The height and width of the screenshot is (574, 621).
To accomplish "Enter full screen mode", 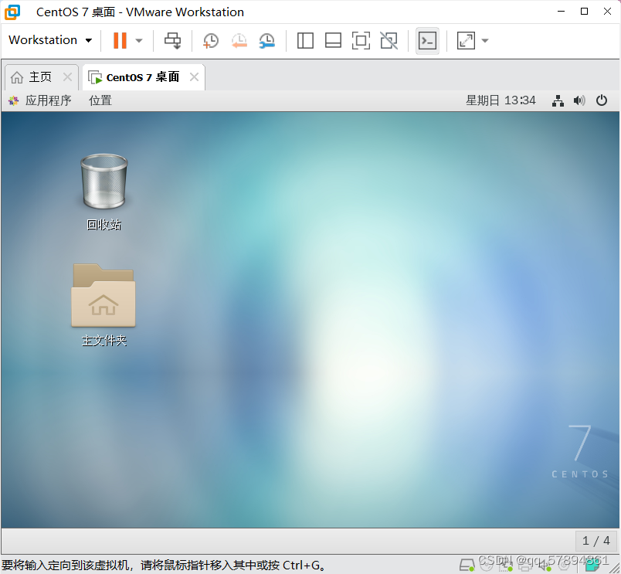I will (x=361, y=40).
